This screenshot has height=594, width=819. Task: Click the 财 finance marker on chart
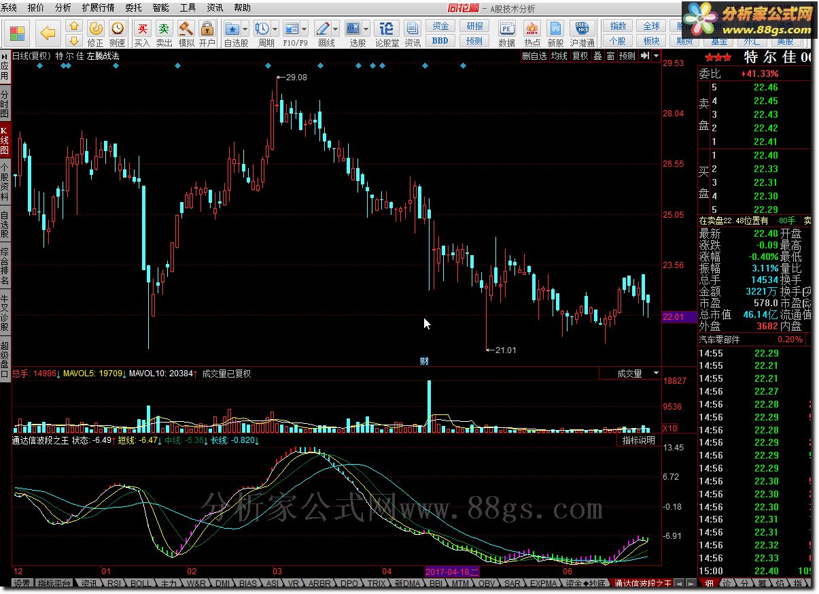(x=424, y=361)
